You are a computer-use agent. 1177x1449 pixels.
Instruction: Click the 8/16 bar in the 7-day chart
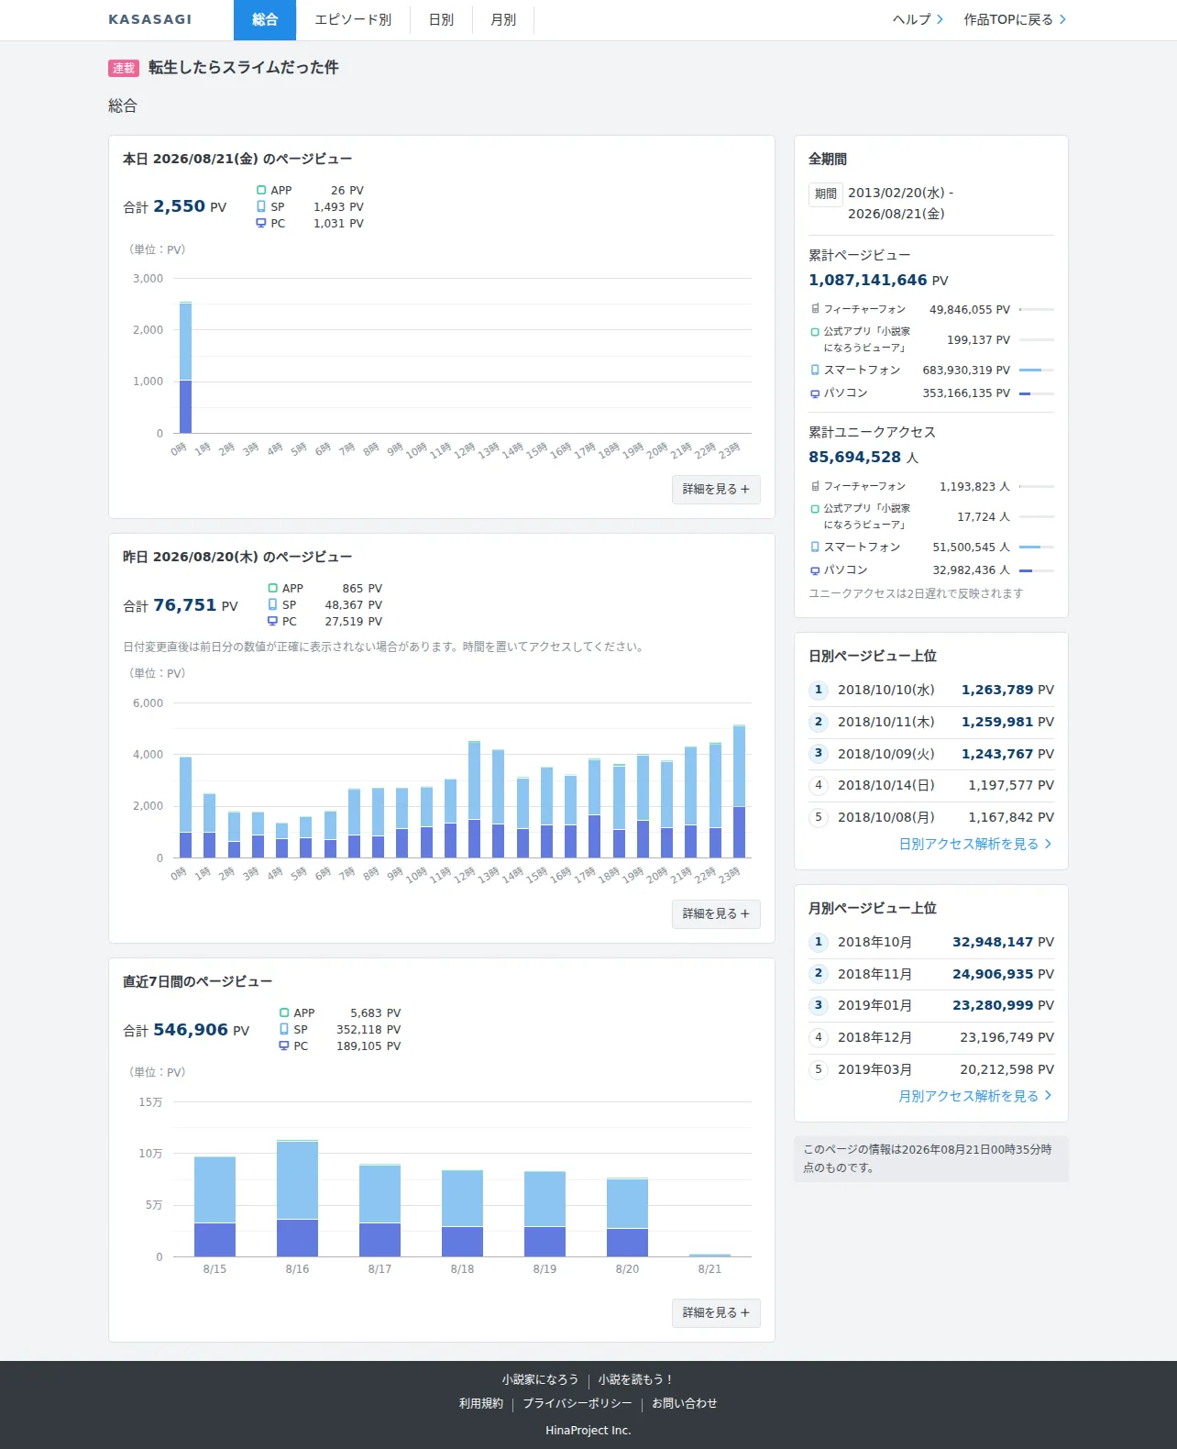(297, 1198)
